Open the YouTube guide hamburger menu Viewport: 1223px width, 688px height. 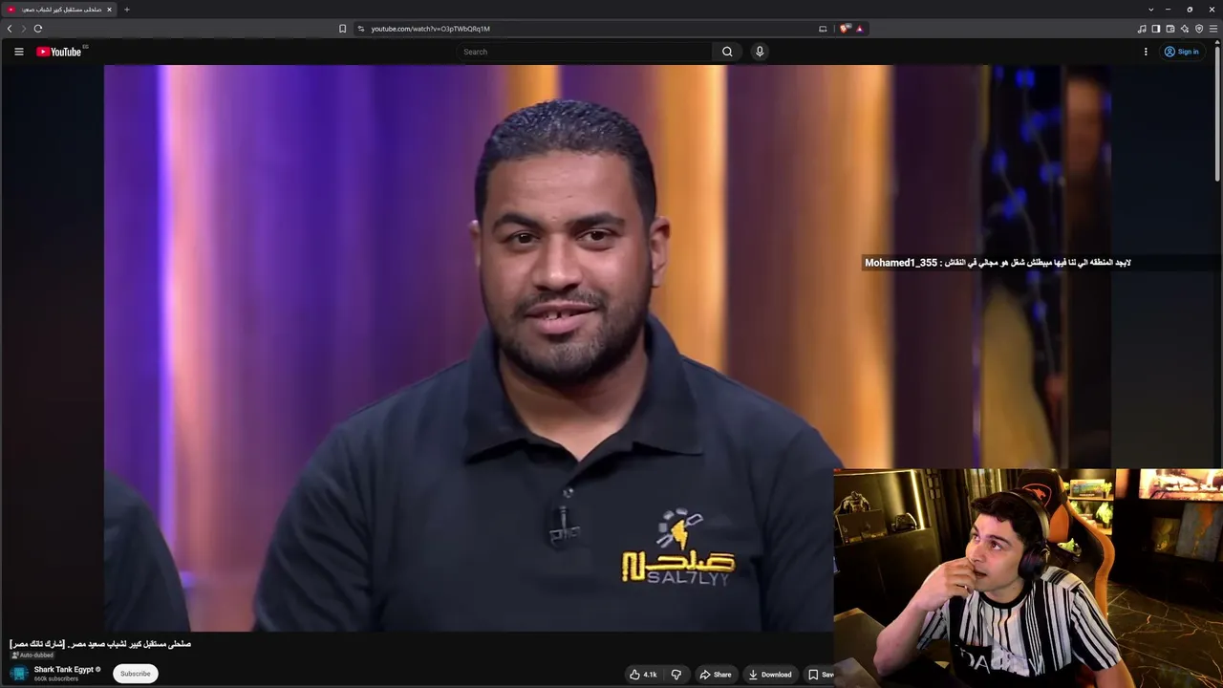point(18,52)
